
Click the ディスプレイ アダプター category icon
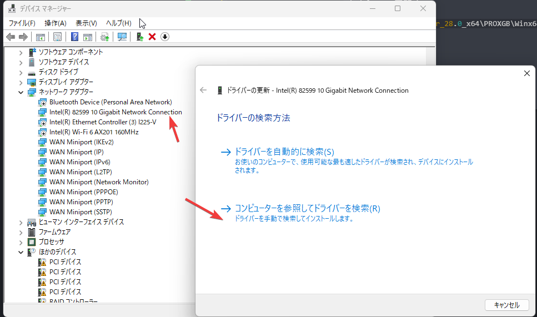pos(32,82)
